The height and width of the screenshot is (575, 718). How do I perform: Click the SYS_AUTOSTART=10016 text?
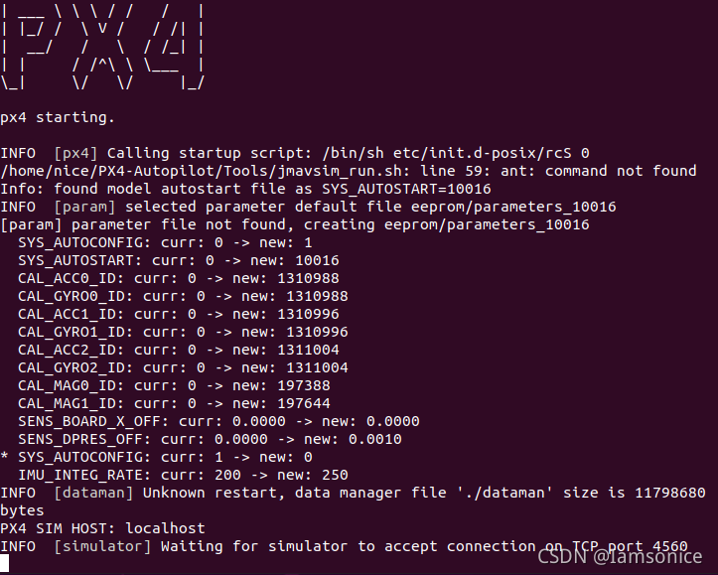pyautogui.click(x=406, y=189)
